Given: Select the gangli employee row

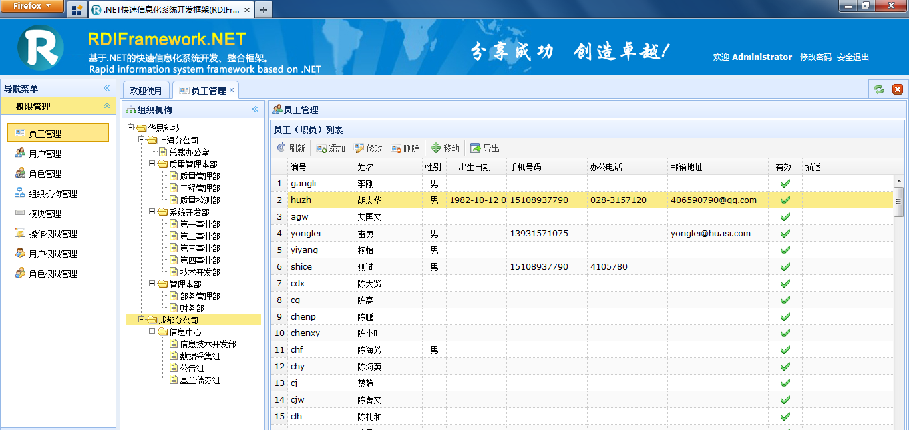Looking at the screenshot, I should pyautogui.click(x=582, y=183).
